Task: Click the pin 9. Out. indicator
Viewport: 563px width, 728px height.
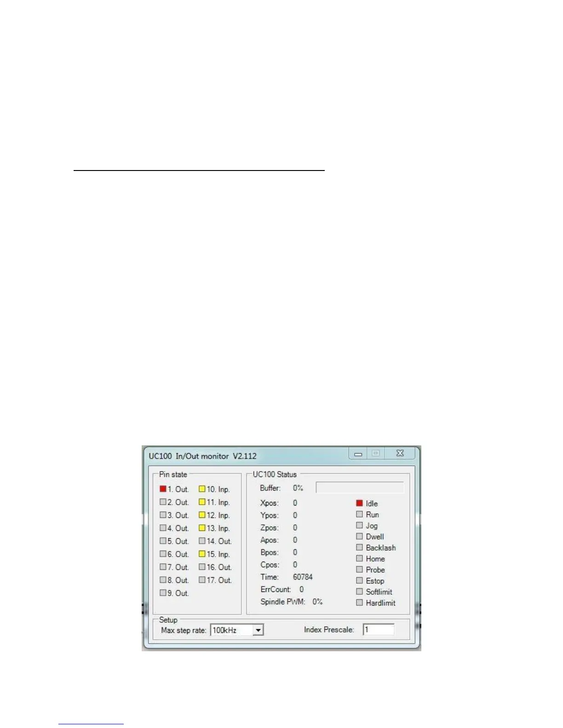Action: pyautogui.click(x=163, y=592)
